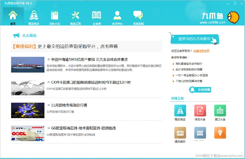Click the 实用工具 section heading
245x159 pixels.
(177, 98)
